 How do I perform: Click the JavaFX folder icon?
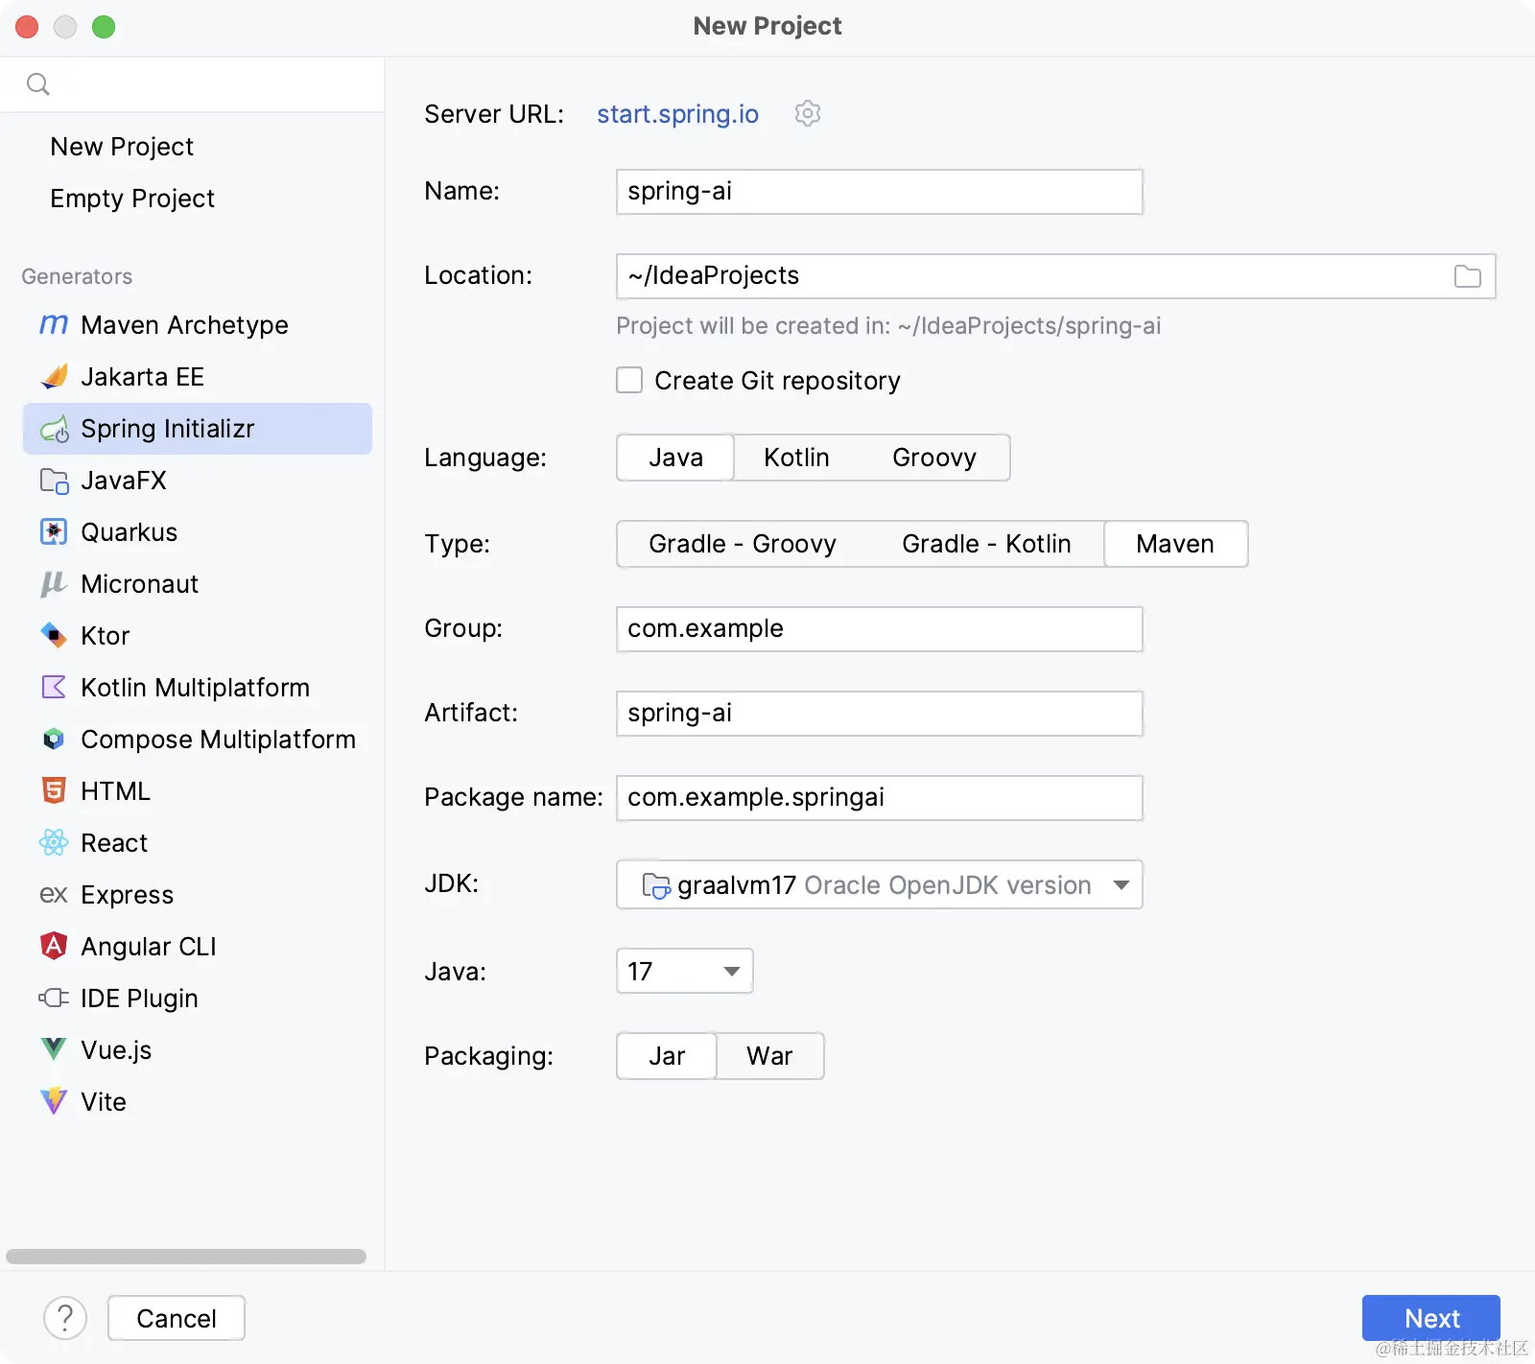54,481
